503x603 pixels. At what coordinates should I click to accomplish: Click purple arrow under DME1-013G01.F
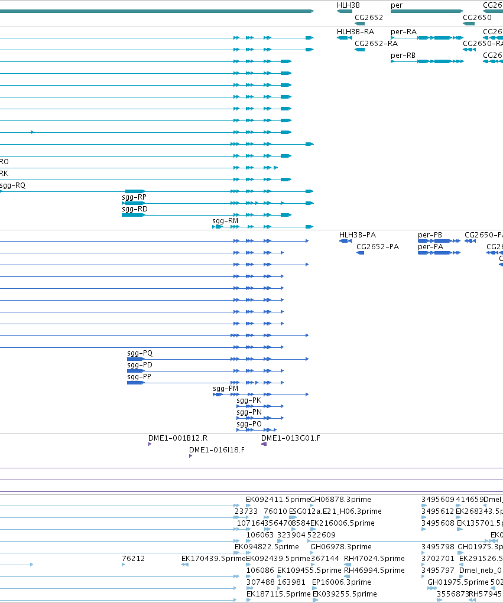[264, 444]
